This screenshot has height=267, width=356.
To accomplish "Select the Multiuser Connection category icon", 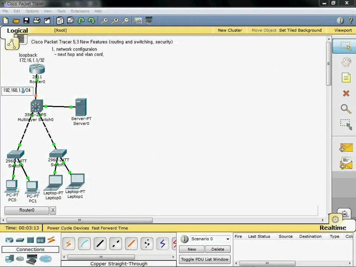I will coord(46,259).
